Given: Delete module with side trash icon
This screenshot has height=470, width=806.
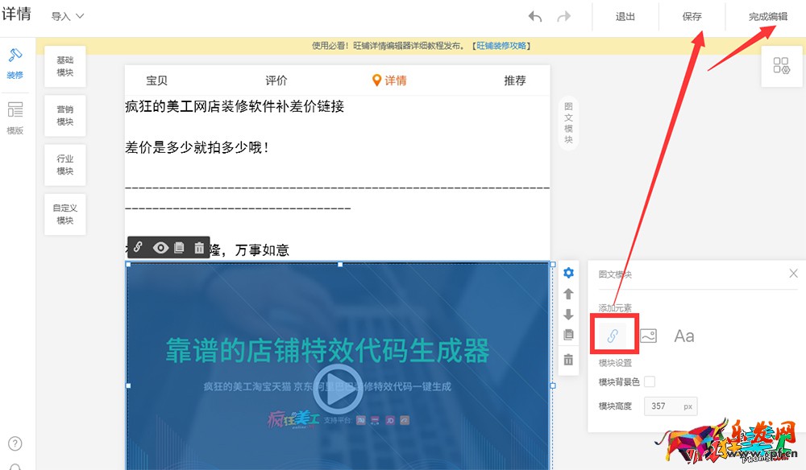Looking at the screenshot, I should (x=568, y=359).
